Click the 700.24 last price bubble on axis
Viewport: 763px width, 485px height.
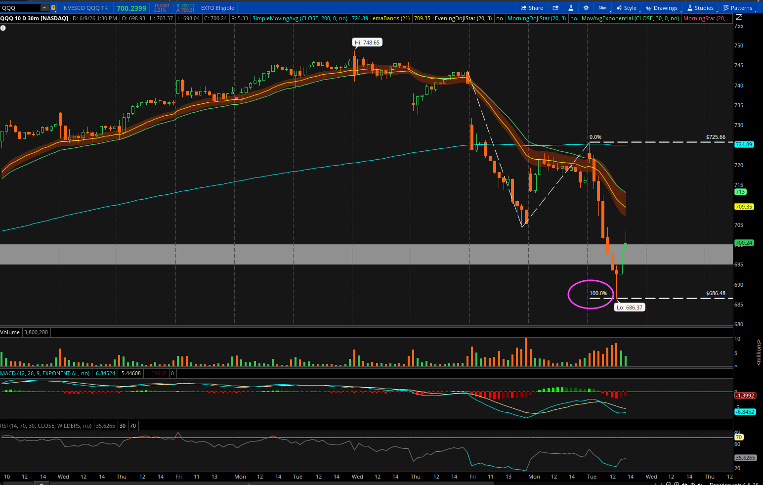point(744,243)
